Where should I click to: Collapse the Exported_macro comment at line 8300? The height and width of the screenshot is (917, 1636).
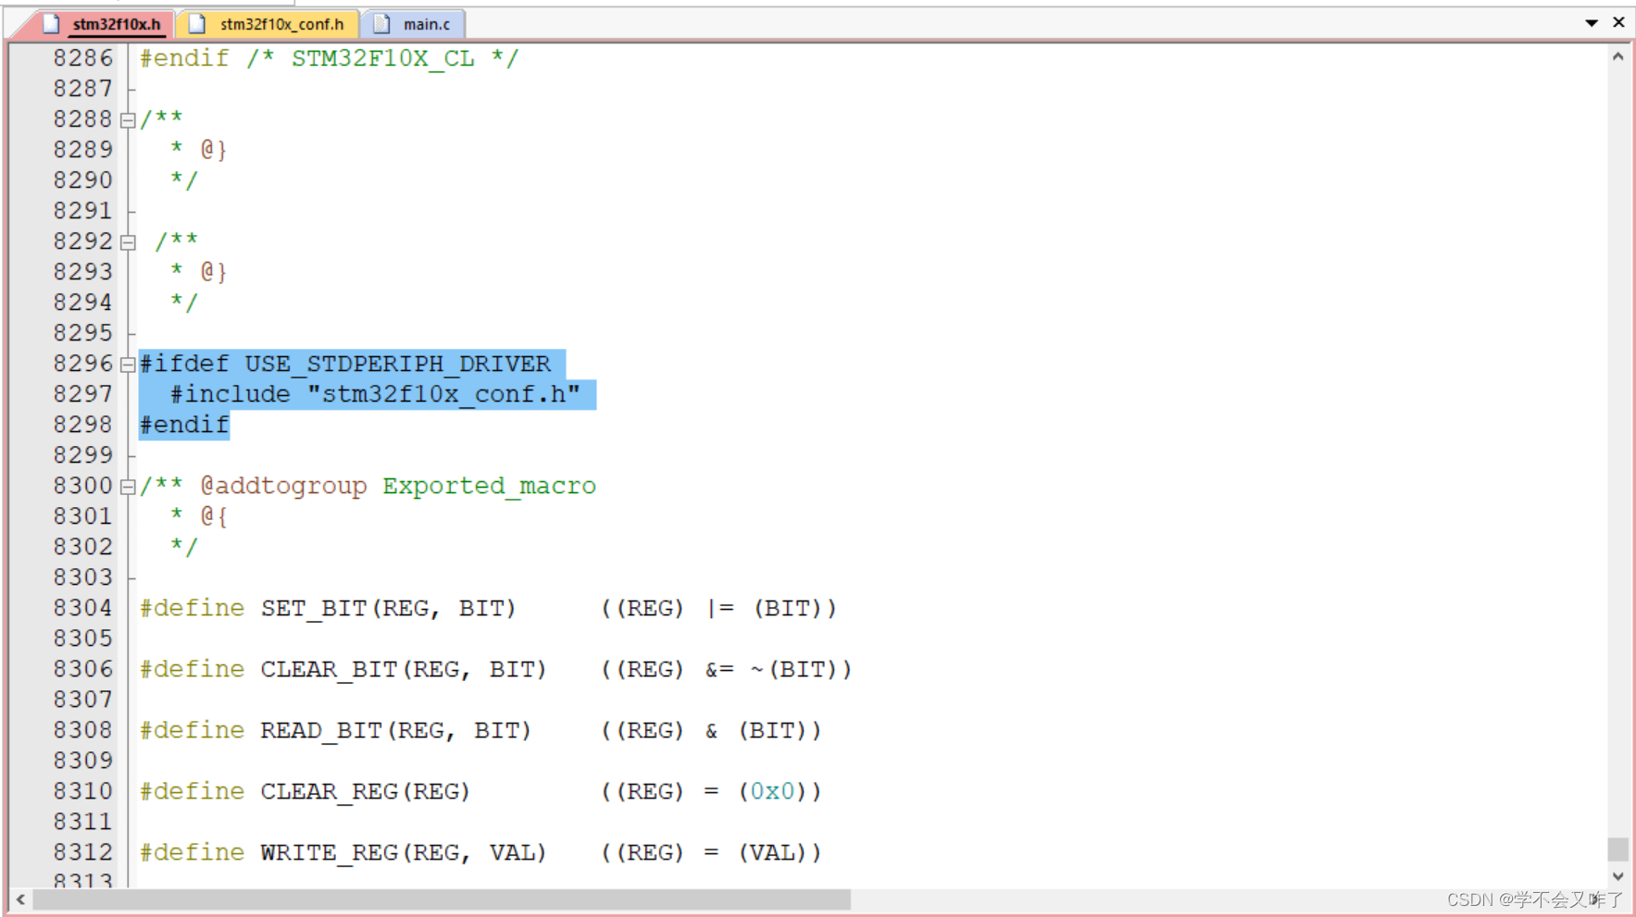pyautogui.click(x=128, y=487)
